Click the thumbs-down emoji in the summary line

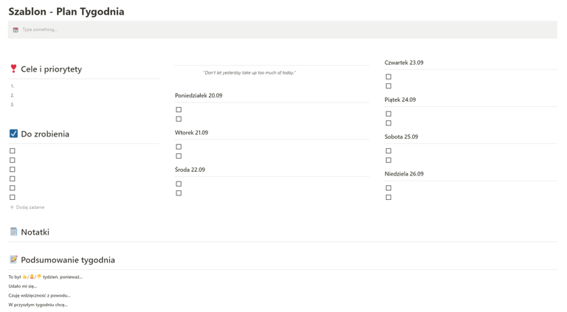pyautogui.click(x=39, y=277)
